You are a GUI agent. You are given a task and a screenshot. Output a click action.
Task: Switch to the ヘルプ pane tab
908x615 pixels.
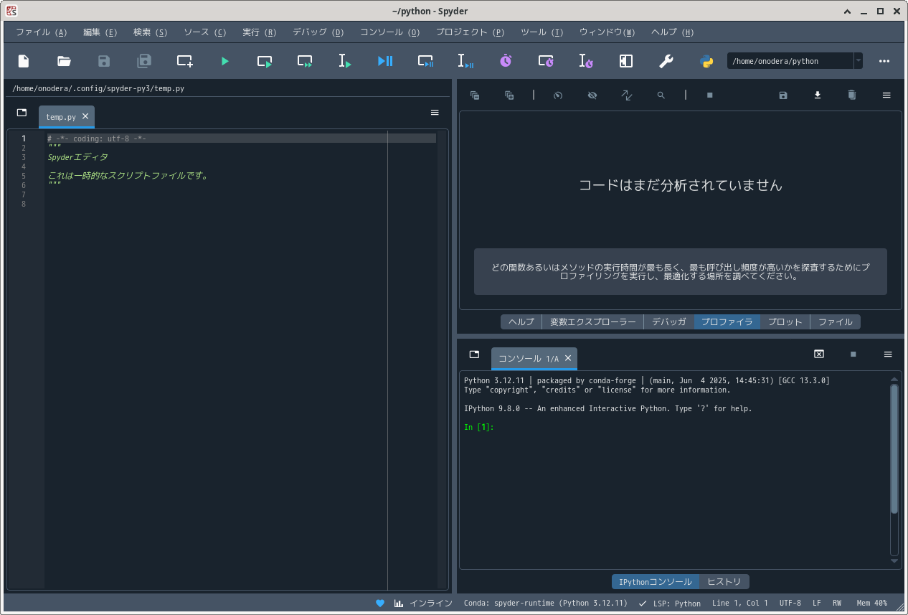click(x=521, y=321)
